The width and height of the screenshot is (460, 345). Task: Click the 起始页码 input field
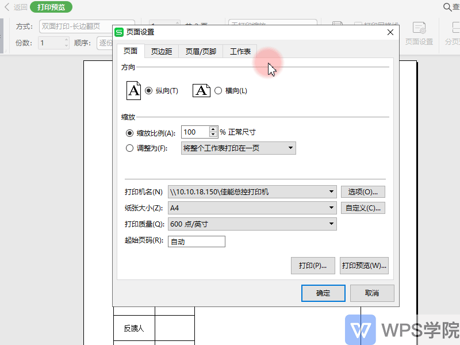(197, 241)
